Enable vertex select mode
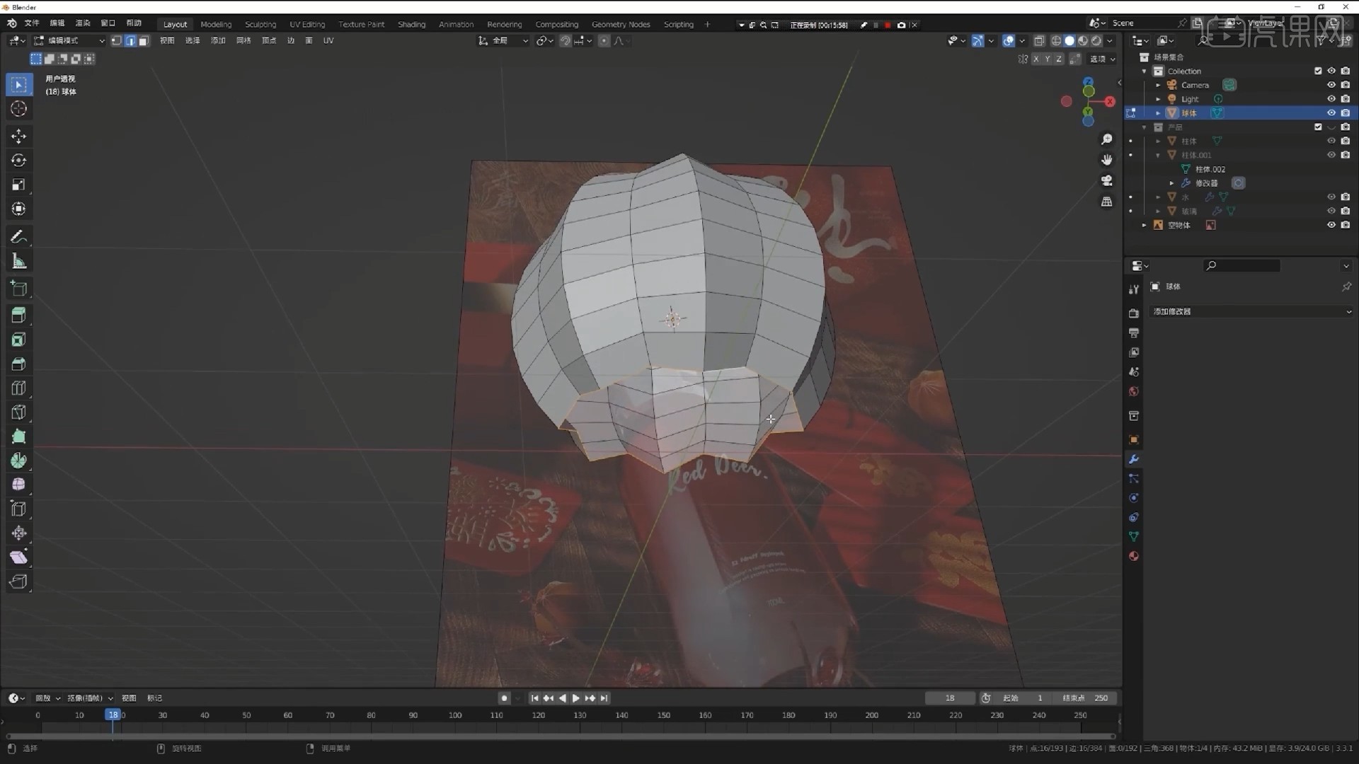This screenshot has height=764, width=1359. click(x=117, y=41)
